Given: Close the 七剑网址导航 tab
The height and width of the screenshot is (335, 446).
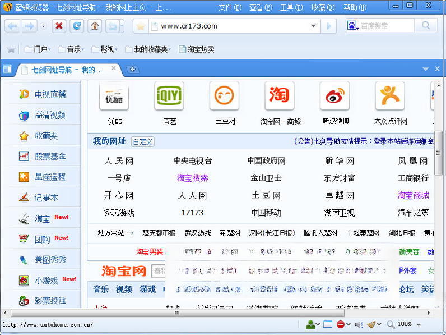Looking at the screenshot, I should tap(114, 68).
